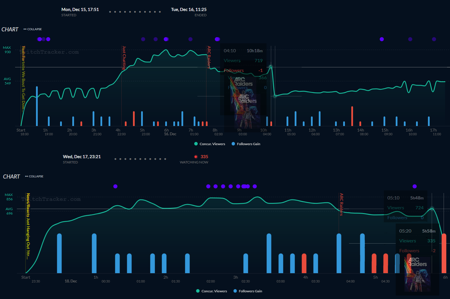
Task: Open vertical ARC Raiders label in Dec 15 chart
Action: pyautogui.click(x=209, y=57)
